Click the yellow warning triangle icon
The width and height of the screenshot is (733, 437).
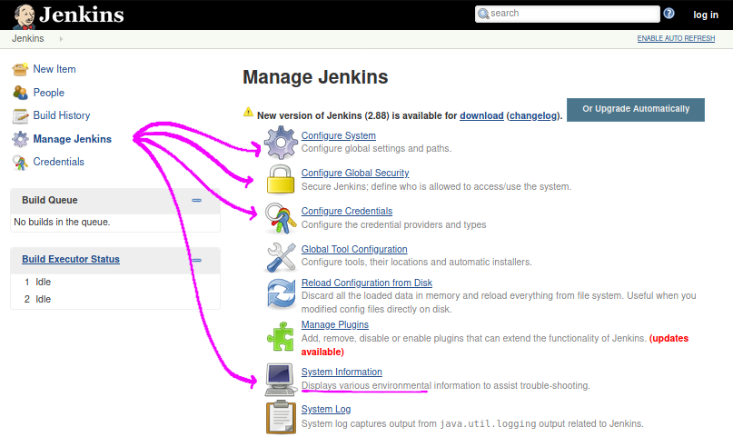pos(248,112)
